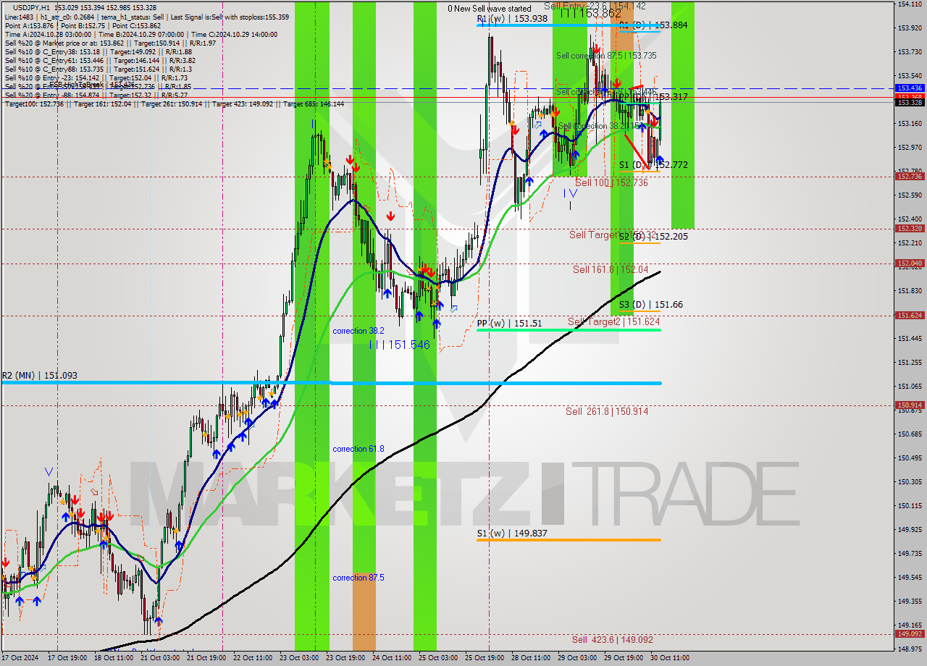Click the '17 Oct 2024' date on time axis

coord(20,658)
